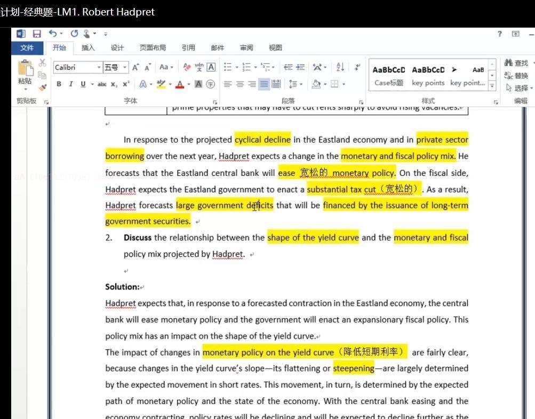Open the Change Case (Aa) dropdown
This screenshot has height=419, width=535.
[x=166, y=67]
